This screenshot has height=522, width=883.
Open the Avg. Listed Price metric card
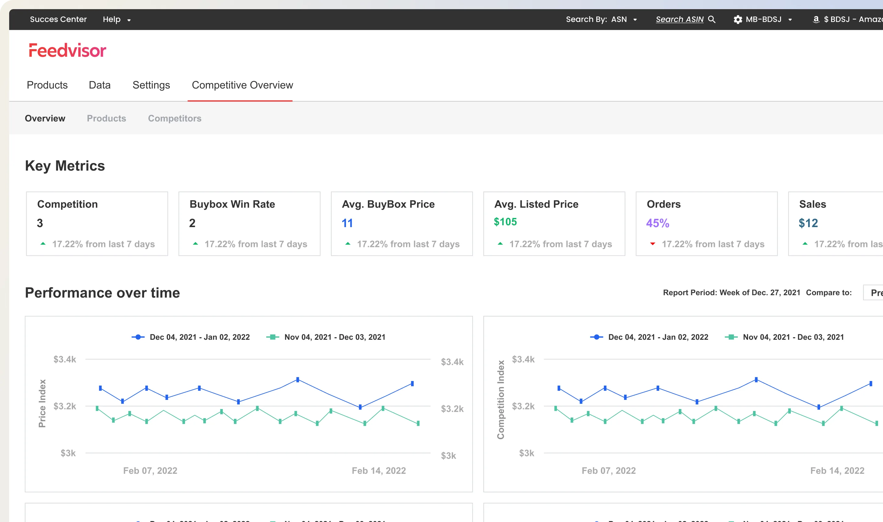coord(554,224)
